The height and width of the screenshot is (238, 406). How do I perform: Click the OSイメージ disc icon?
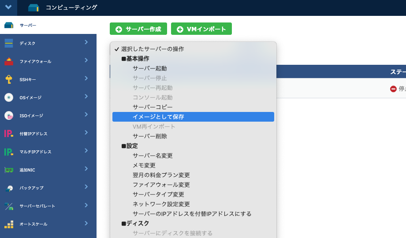pos(9,97)
